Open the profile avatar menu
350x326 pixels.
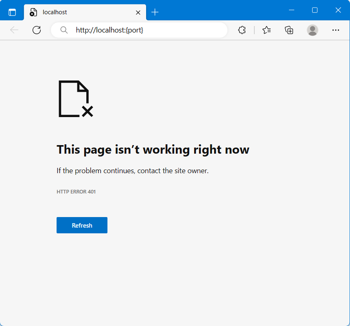tap(313, 30)
